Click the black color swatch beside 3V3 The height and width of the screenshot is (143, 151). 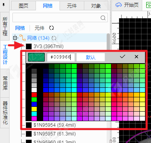pyautogui.click(x=29, y=46)
